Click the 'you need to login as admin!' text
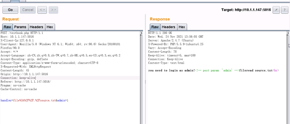 pos(171,71)
